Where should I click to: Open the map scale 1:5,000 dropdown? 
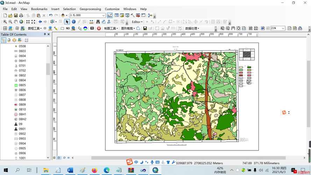coord(104,15)
